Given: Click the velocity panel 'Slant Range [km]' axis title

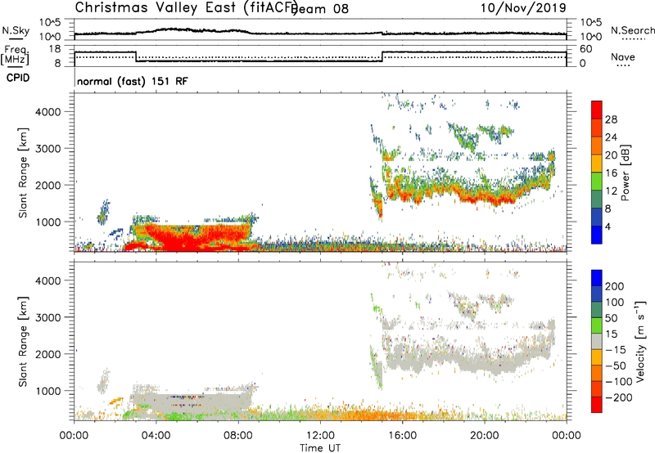Looking at the screenshot, I should click(23, 342).
